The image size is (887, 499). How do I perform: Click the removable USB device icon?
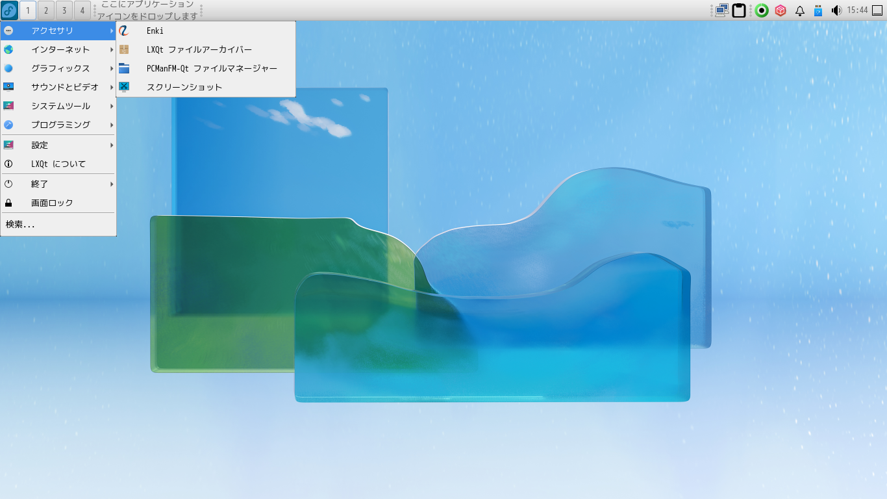(x=818, y=10)
